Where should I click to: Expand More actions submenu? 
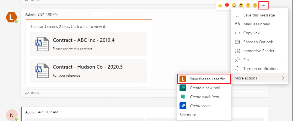click(x=259, y=78)
